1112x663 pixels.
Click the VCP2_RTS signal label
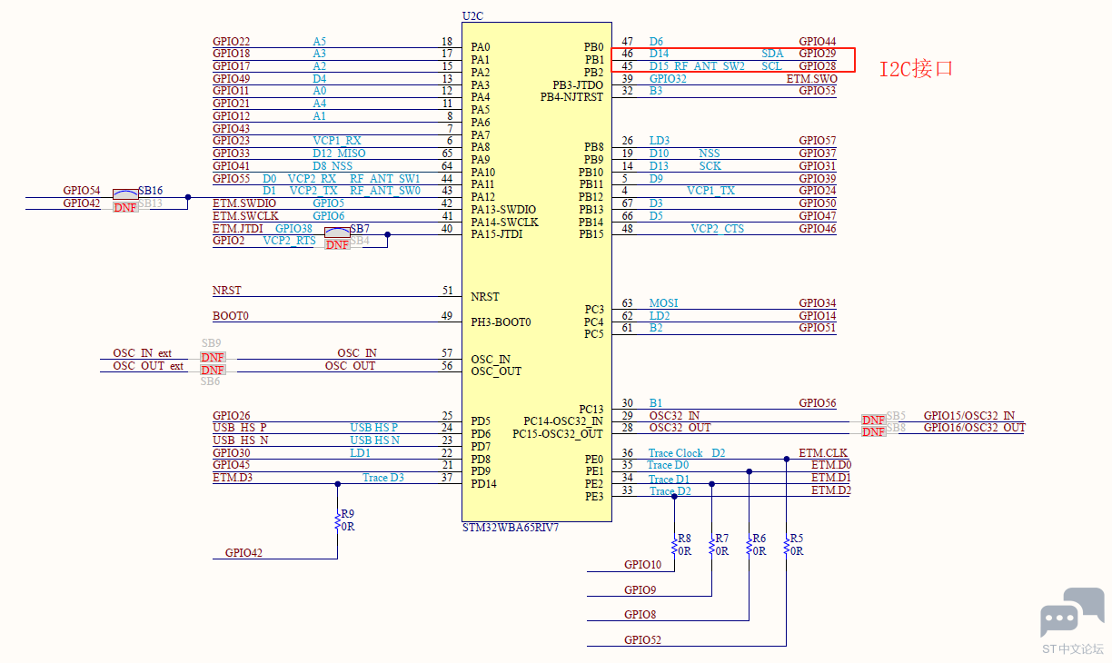pyautogui.click(x=290, y=241)
